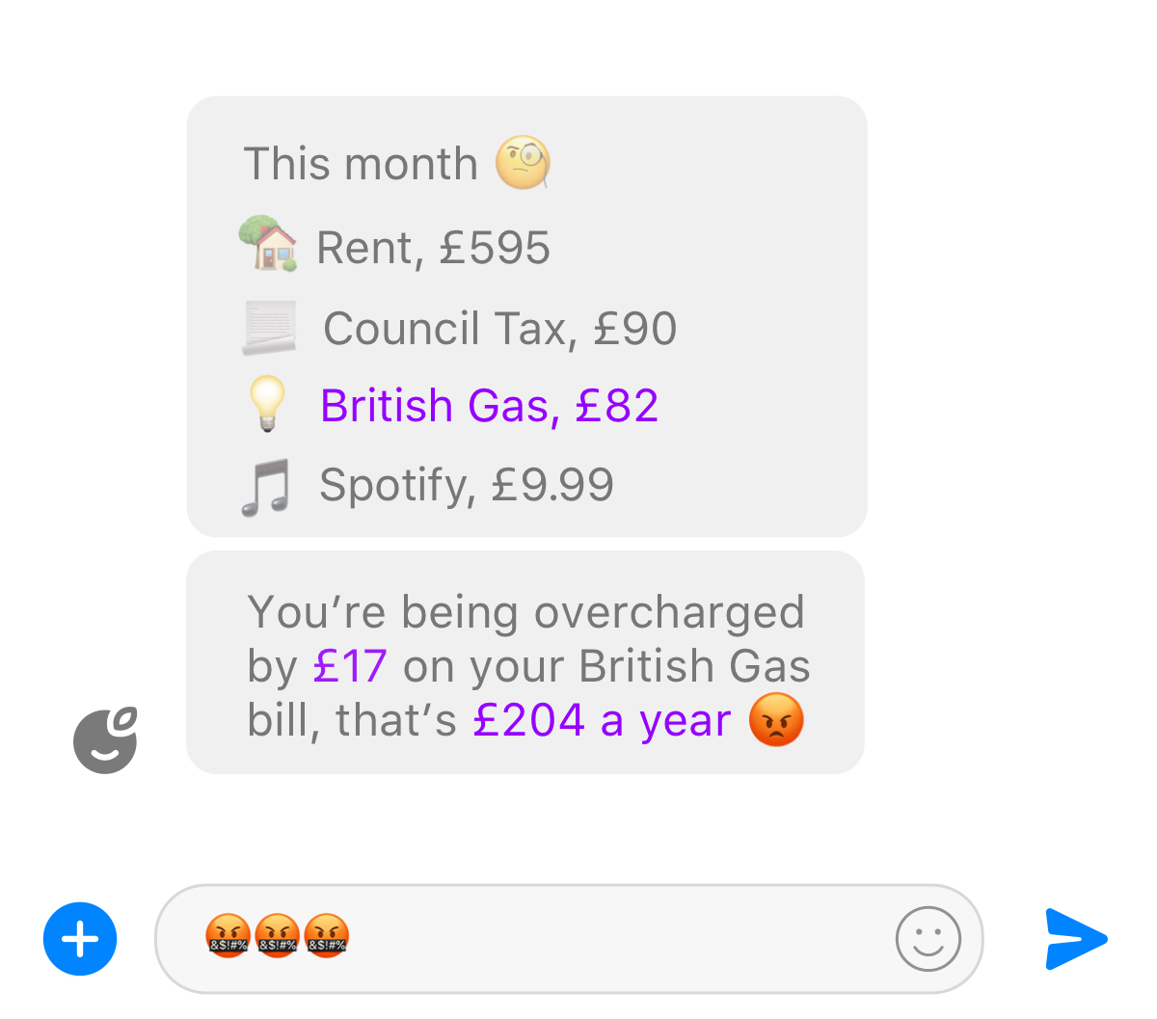This screenshot has width=1157, height=1019.
Task: Click the Council Tax, £90 entry
Action: pyautogui.click(x=499, y=329)
